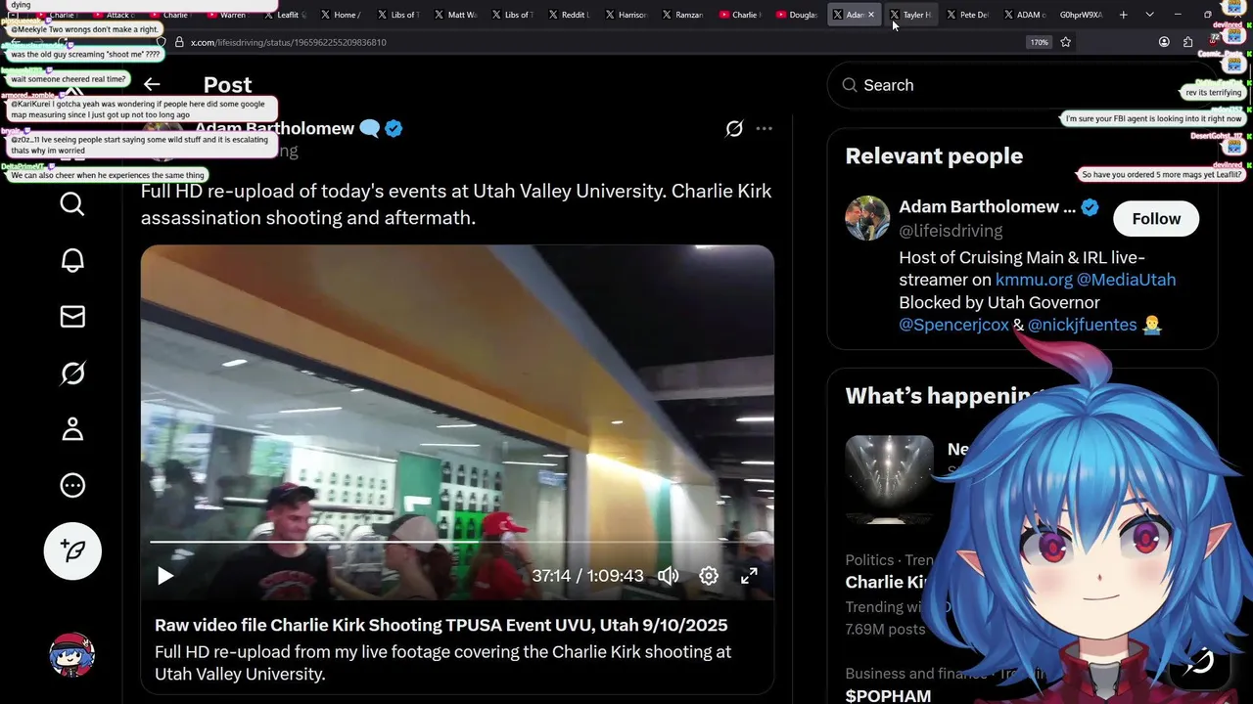1253x704 pixels.
Task: Expand the list all tabs chevron
Action: coord(1149,15)
